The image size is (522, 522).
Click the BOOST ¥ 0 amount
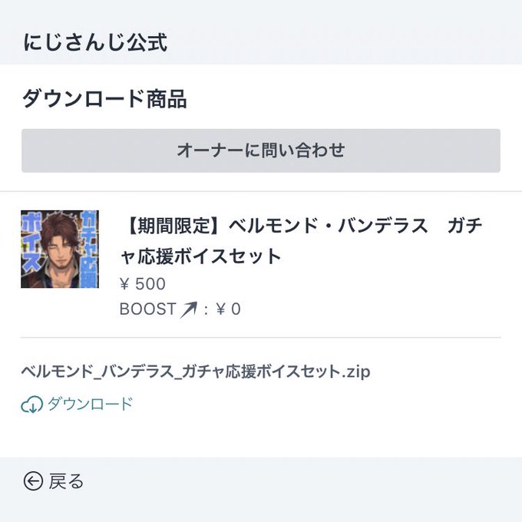[x=229, y=309]
